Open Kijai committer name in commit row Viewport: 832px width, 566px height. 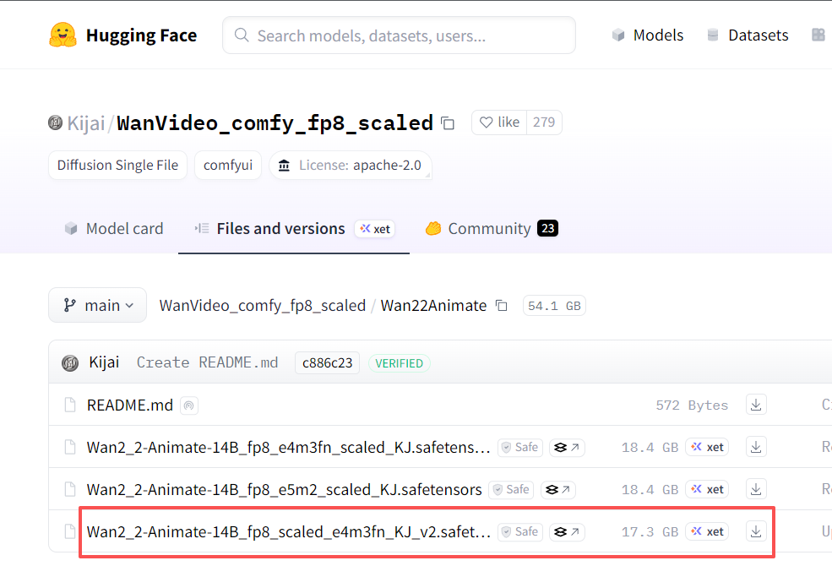coord(104,362)
